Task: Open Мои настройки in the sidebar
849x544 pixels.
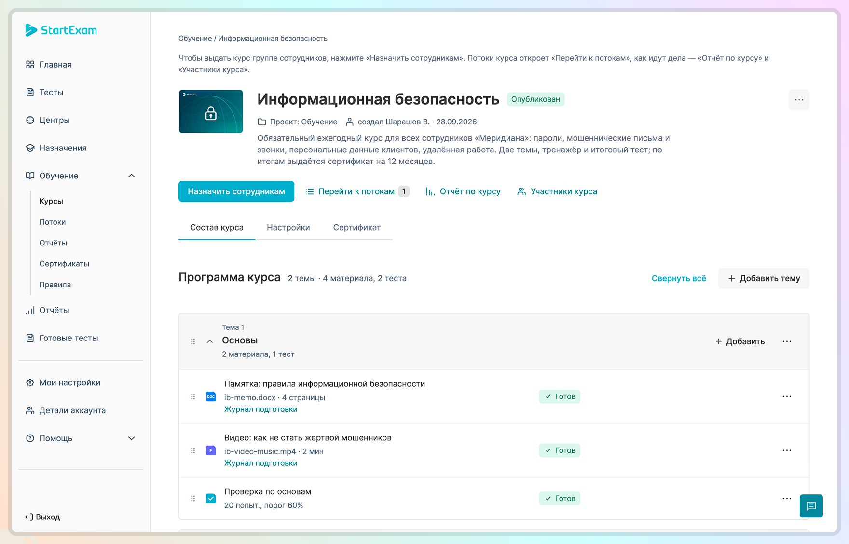Action: [x=63, y=383]
